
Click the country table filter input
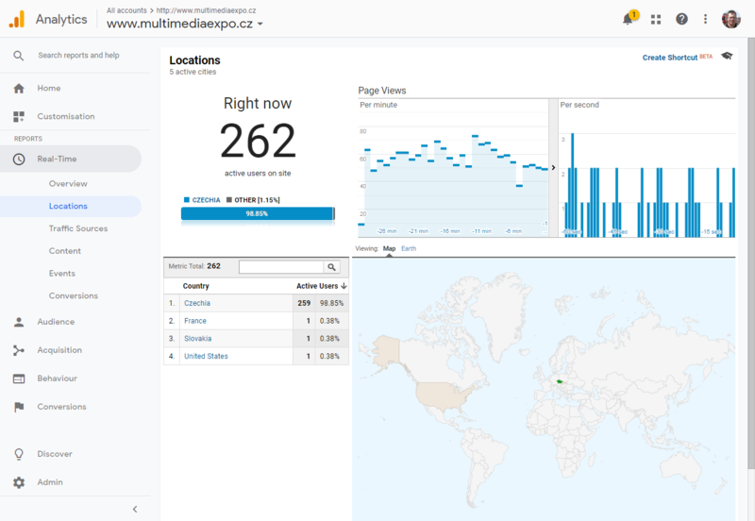(281, 267)
